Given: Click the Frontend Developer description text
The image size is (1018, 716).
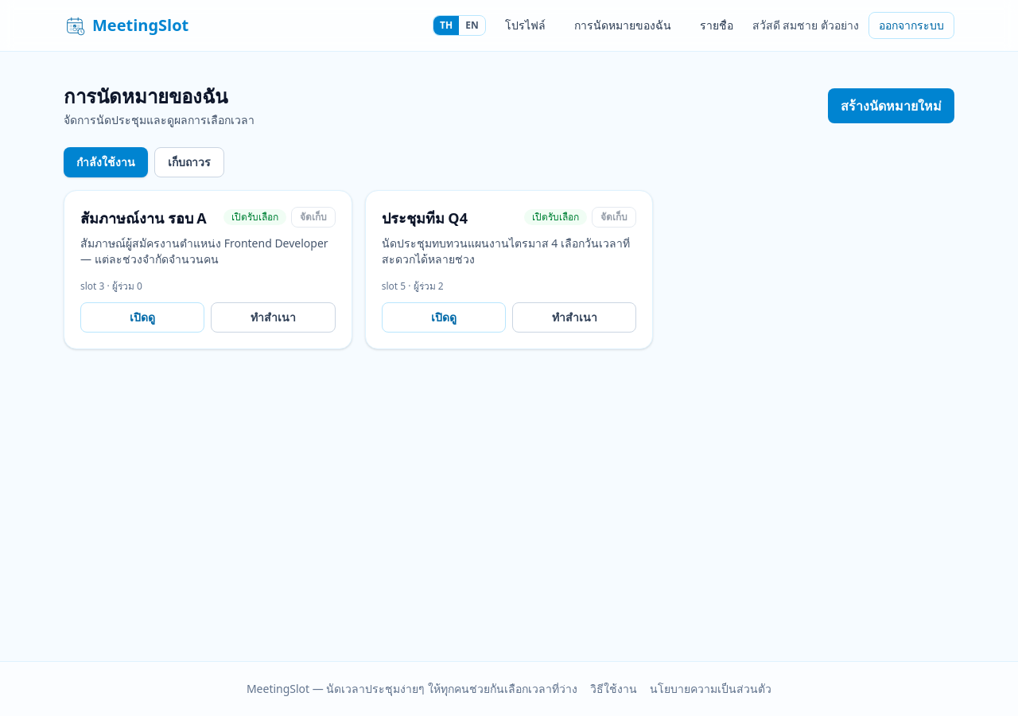Looking at the screenshot, I should click(208, 251).
